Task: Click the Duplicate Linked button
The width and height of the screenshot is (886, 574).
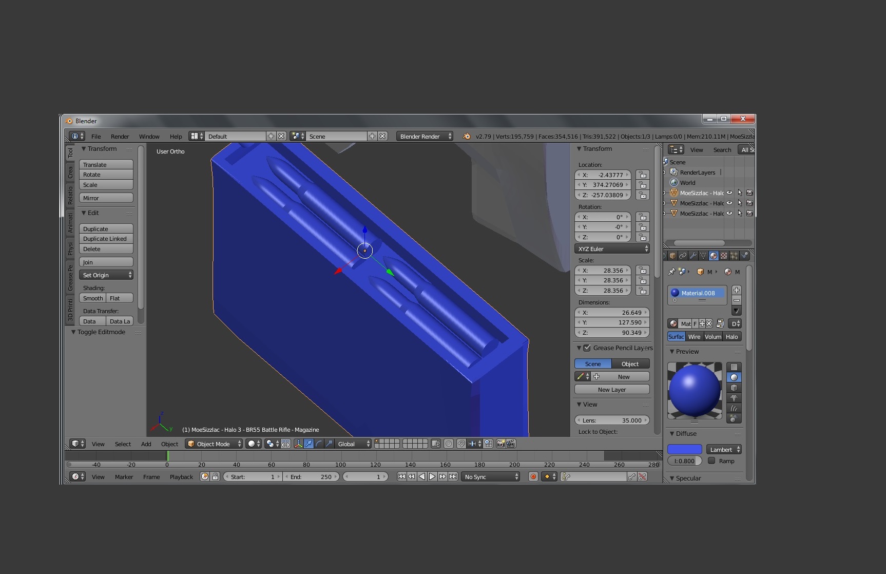Action: point(106,238)
